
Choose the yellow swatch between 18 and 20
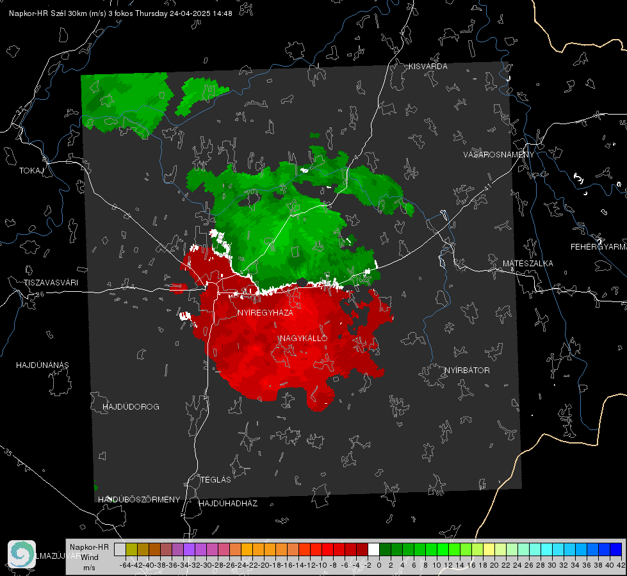pos(489,549)
